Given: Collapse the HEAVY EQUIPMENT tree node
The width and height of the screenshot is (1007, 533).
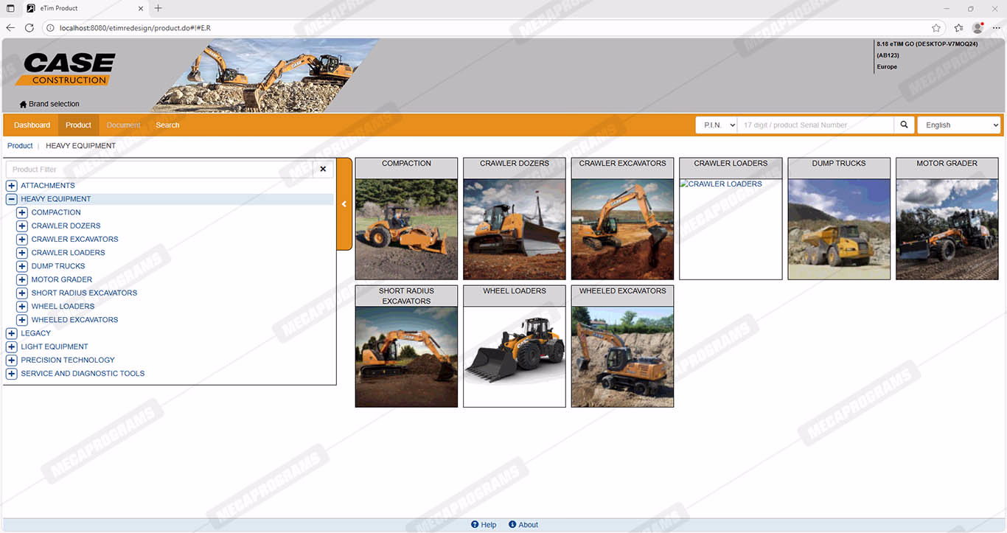Looking at the screenshot, I should [12, 199].
